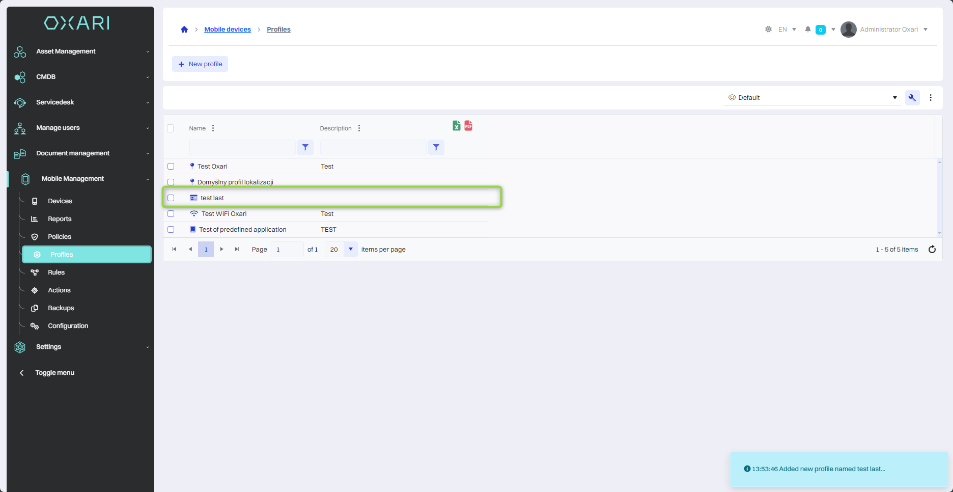The height and width of the screenshot is (492, 953).
Task: Select the Test Oxari row checkbox
Action: coord(171,167)
